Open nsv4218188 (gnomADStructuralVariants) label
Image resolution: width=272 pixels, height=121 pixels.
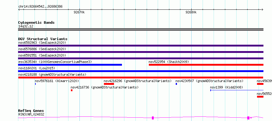(52, 74)
